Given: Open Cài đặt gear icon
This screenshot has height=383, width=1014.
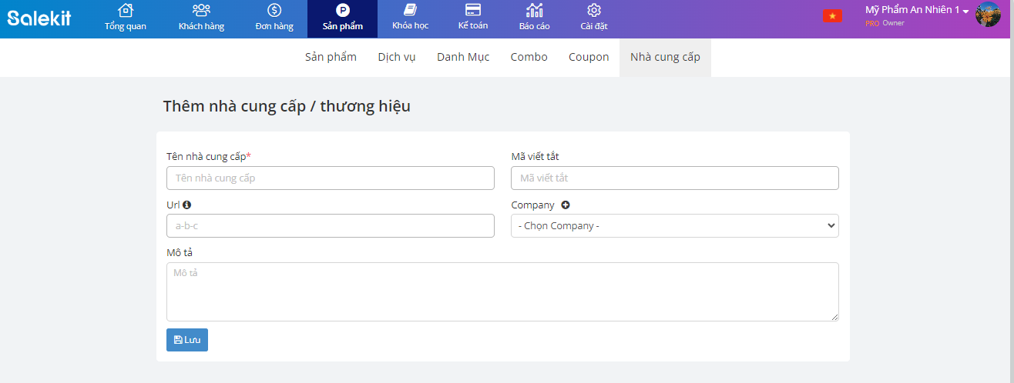Looking at the screenshot, I should pyautogui.click(x=593, y=11).
